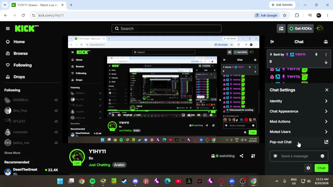Expand the pinned message with down arrow
Image resolution: width=333 pixels, height=187 pixels.
pos(326,62)
